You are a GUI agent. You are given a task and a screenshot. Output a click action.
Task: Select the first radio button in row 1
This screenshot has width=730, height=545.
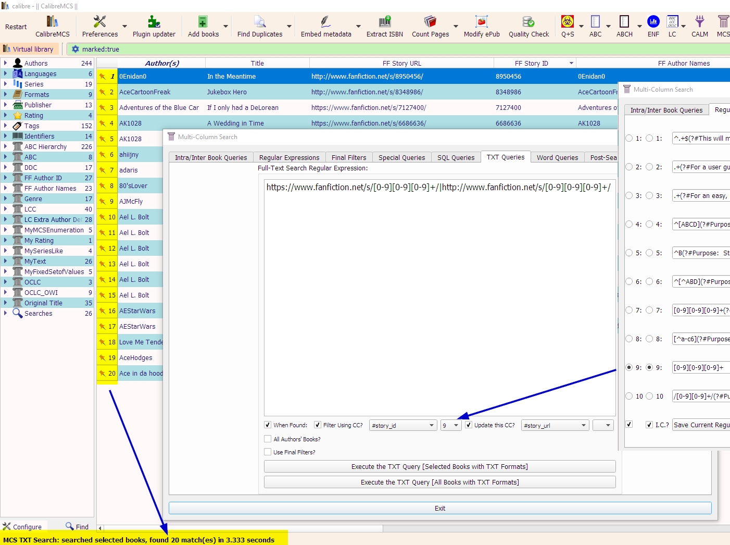click(x=629, y=138)
